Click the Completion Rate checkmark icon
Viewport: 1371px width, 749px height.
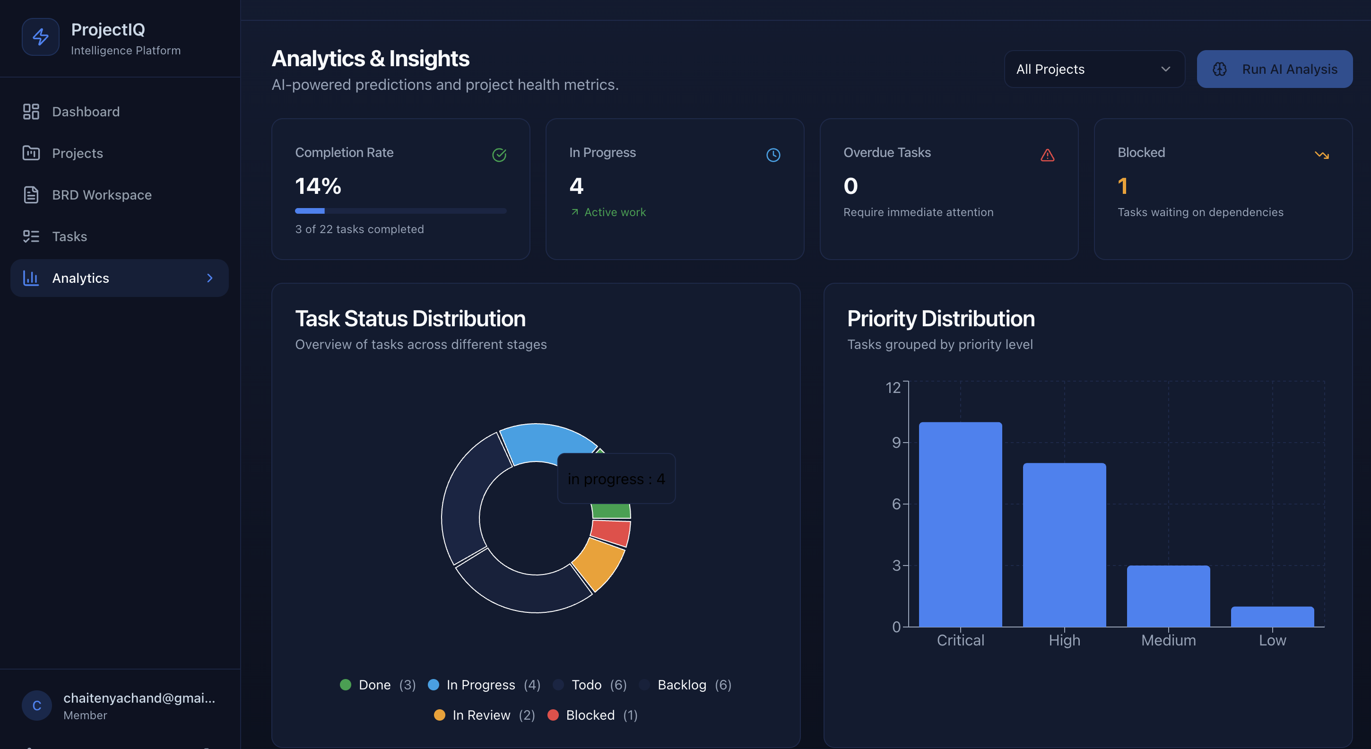(x=499, y=155)
